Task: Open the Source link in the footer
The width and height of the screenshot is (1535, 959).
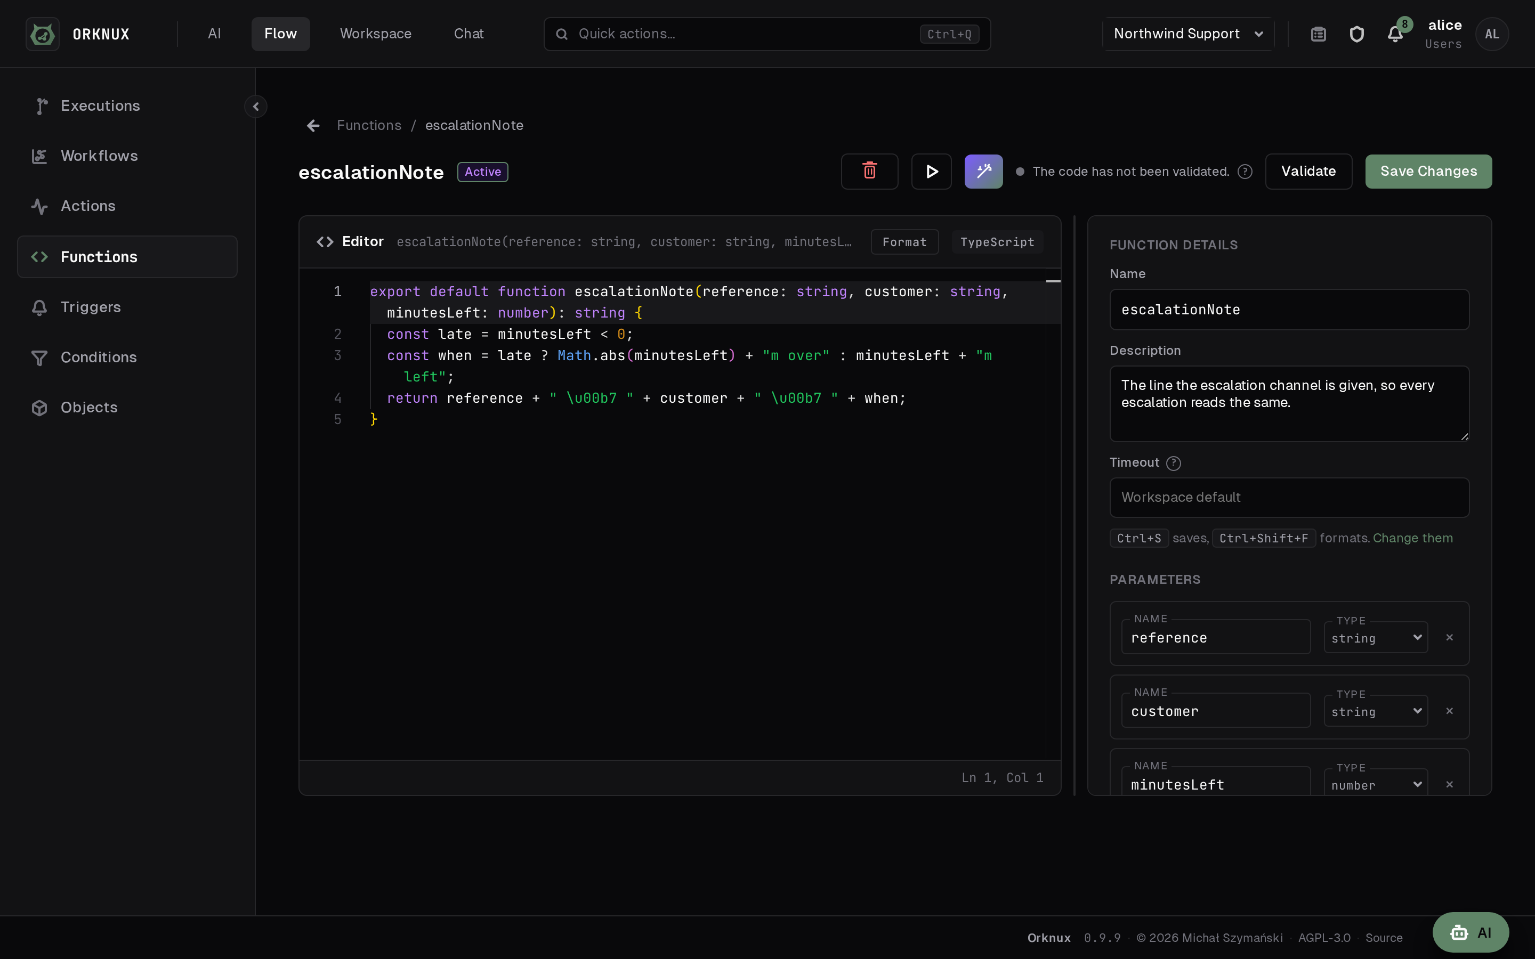Action: click(1384, 938)
